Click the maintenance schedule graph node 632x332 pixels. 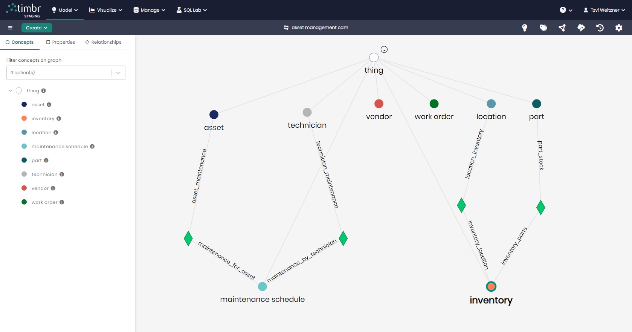click(x=263, y=287)
